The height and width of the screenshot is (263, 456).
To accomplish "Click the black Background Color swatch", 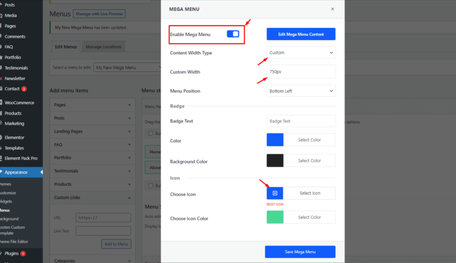I will (275, 160).
